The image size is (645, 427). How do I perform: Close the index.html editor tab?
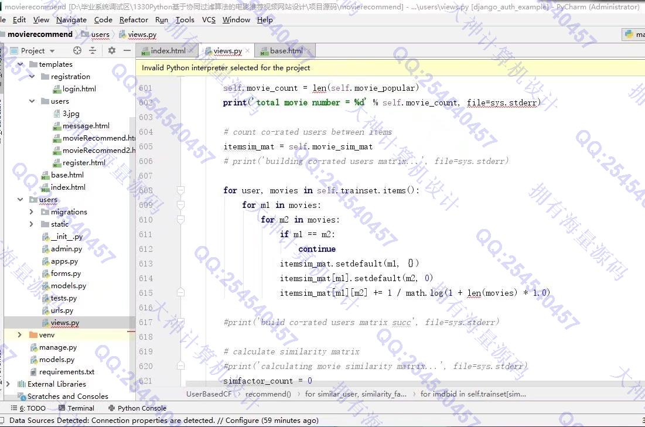[191, 51]
